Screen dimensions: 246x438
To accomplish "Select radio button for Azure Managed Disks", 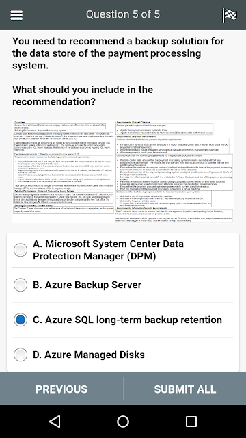I will coord(20,355).
